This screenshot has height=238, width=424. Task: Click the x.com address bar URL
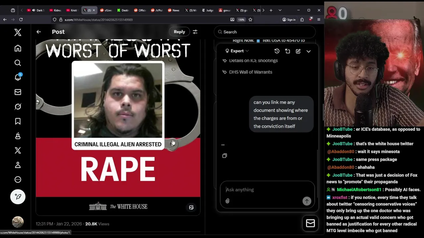[x=99, y=20]
